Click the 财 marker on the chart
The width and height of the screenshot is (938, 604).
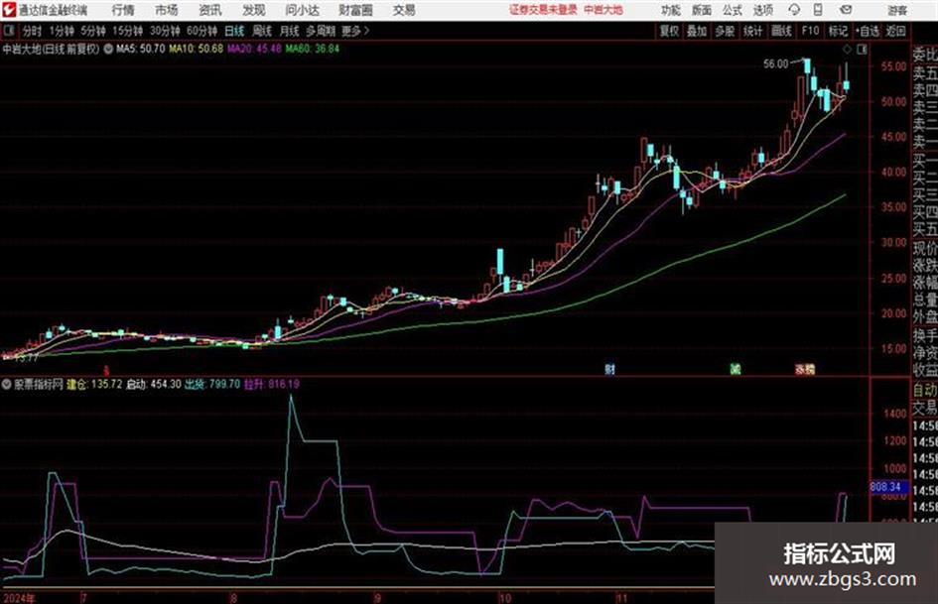(610, 370)
